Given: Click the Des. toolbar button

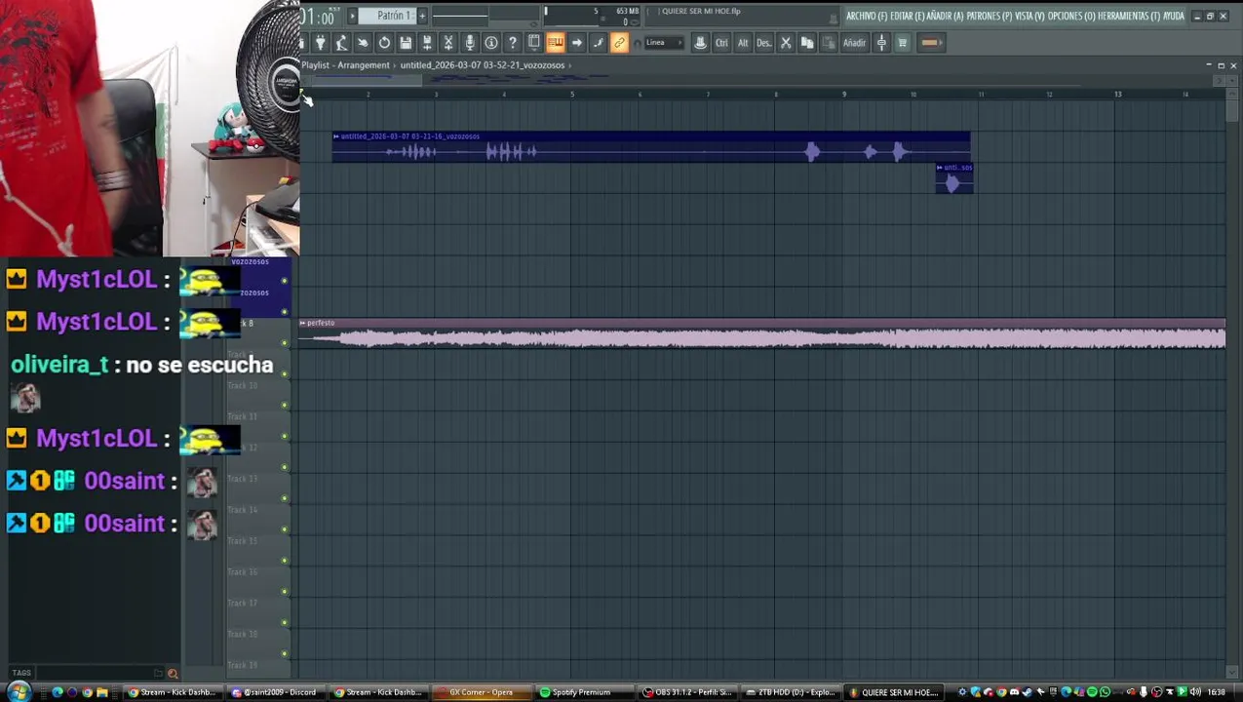Looking at the screenshot, I should 764,43.
